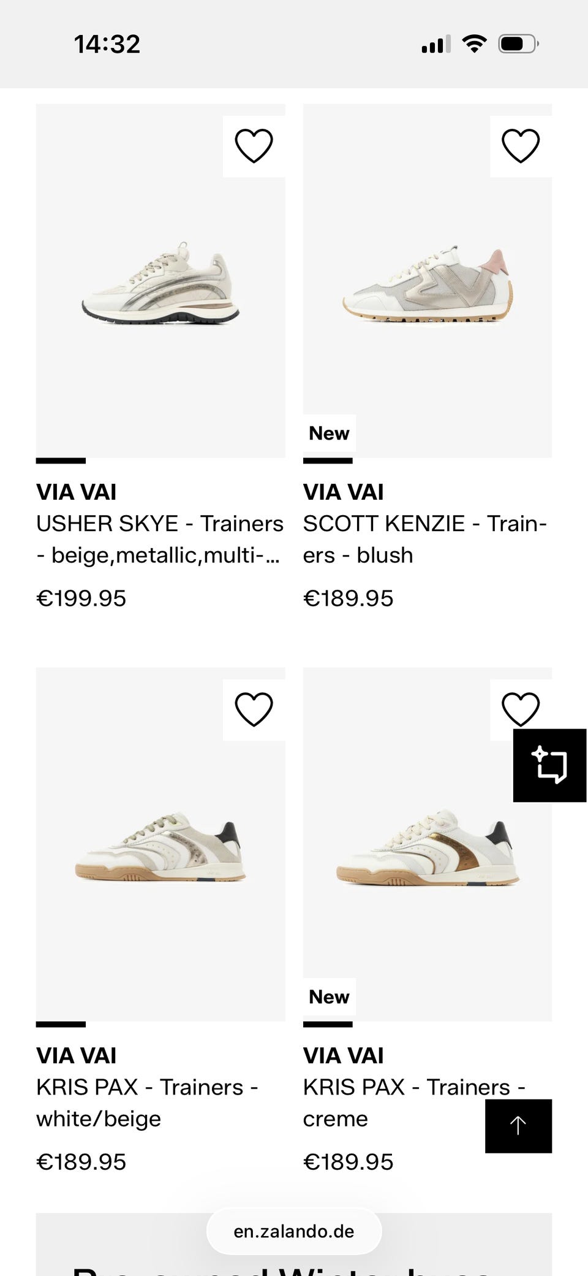Tap heart icon on KRIS PAX creme
The height and width of the screenshot is (1276, 588).
(x=521, y=709)
